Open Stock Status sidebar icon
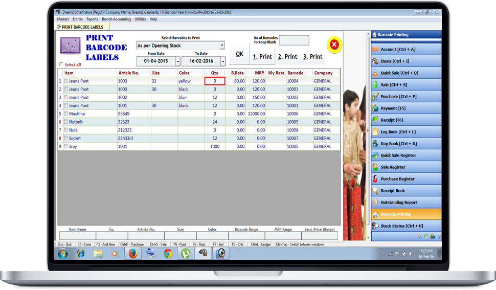 tap(375, 226)
